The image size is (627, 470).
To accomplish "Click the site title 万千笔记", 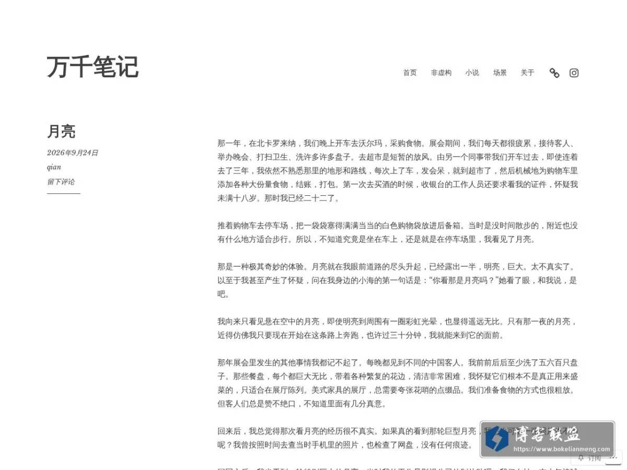I will [92, 67].
